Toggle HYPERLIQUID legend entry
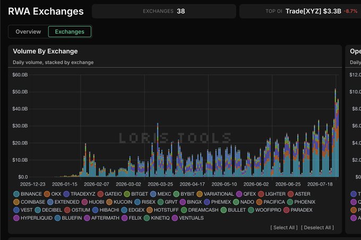Image resolution: width=361 pixels, height=240 pixels. [33, 218]
